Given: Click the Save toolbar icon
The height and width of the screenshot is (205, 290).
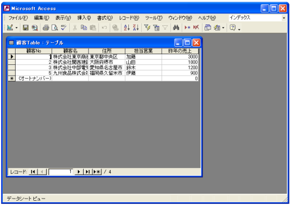Looking at the screenshot, I should [x=26, y=28].
